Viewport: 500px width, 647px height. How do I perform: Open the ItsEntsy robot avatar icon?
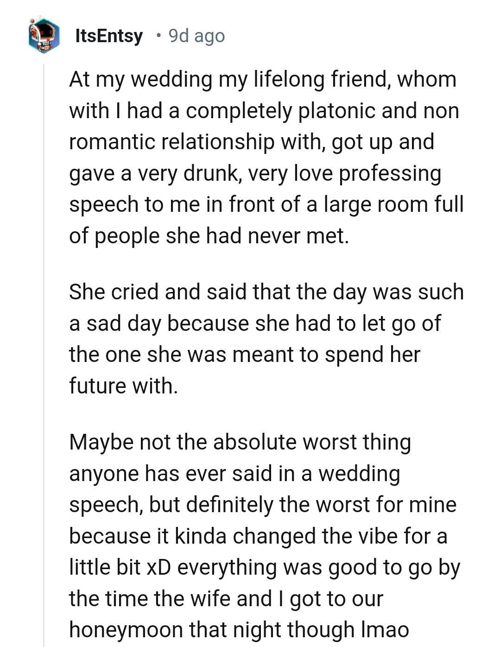point(44,36)
